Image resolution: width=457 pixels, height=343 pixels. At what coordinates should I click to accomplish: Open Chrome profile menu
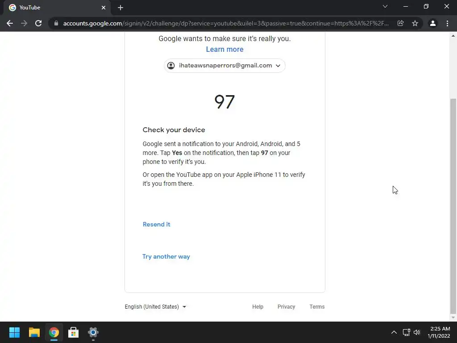433,23
